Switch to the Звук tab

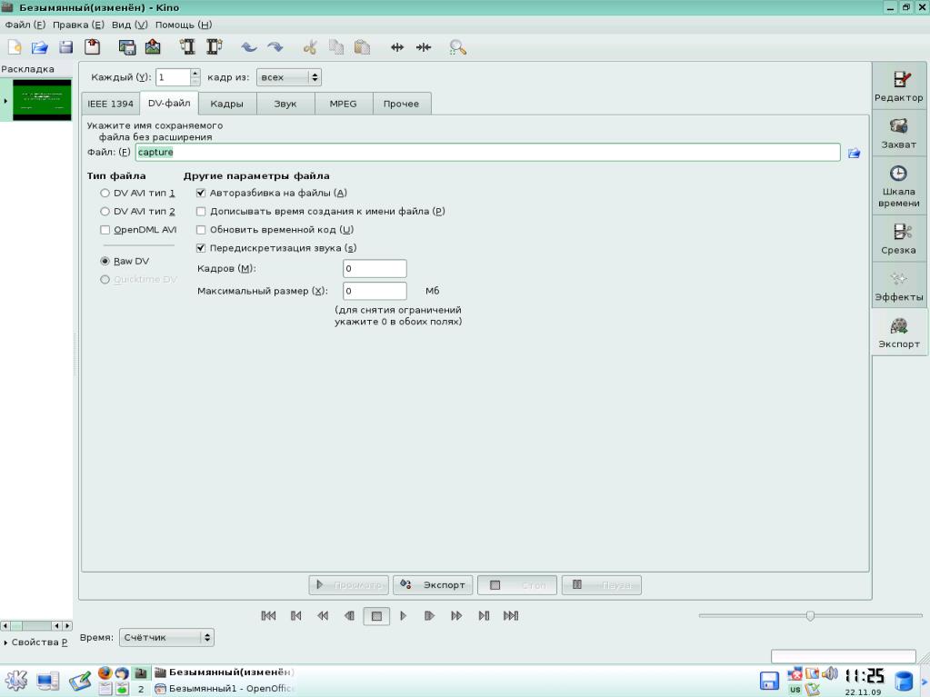[x=285, y=104]
